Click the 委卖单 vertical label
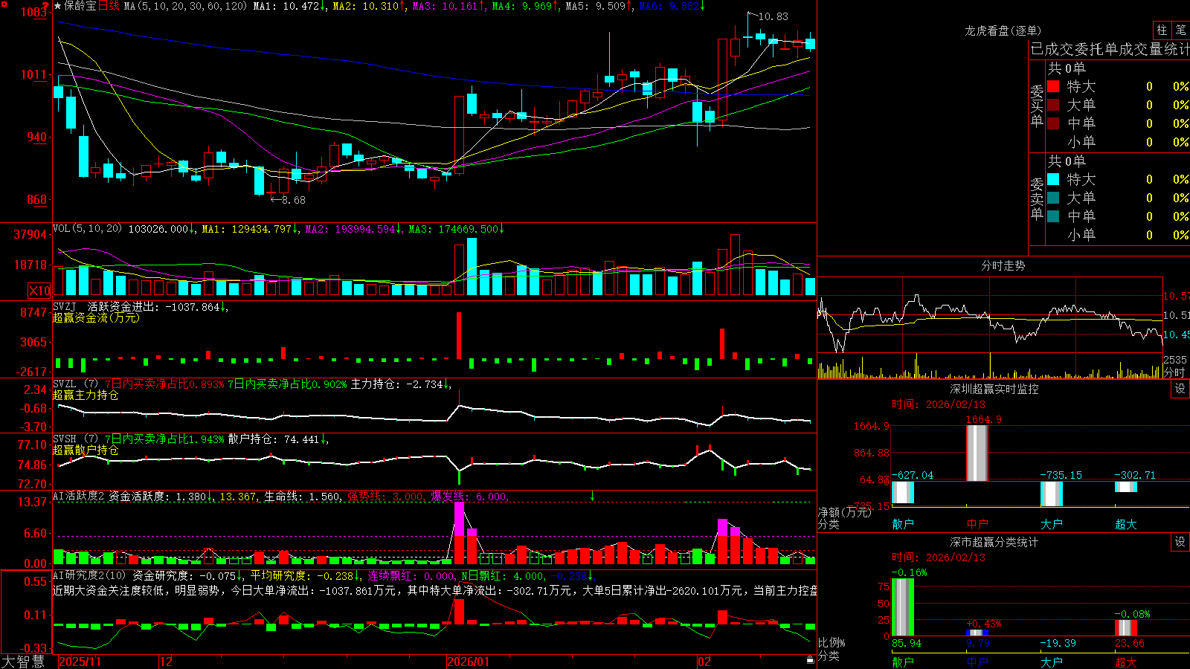 (1037, 198)
